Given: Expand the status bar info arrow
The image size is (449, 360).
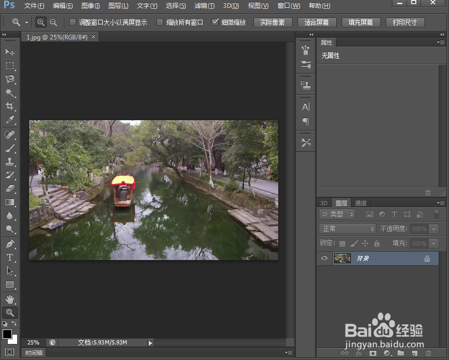Looking at the screenshot, I should (x=151, y=342).
